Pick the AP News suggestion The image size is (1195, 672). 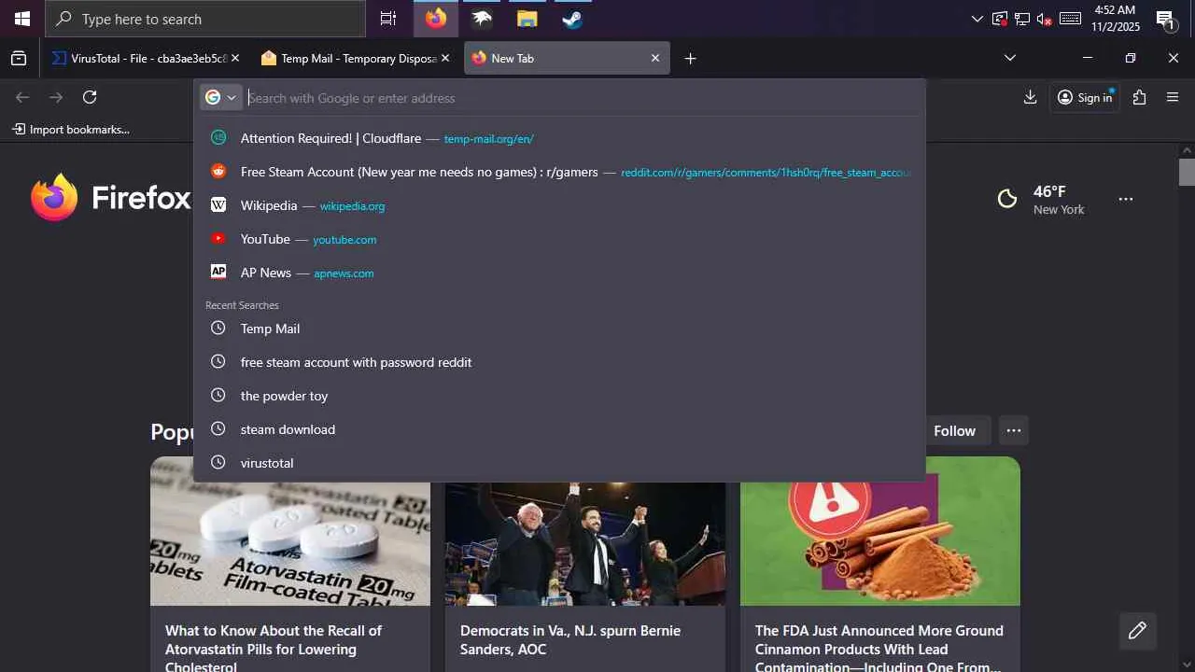pos(560,273)
